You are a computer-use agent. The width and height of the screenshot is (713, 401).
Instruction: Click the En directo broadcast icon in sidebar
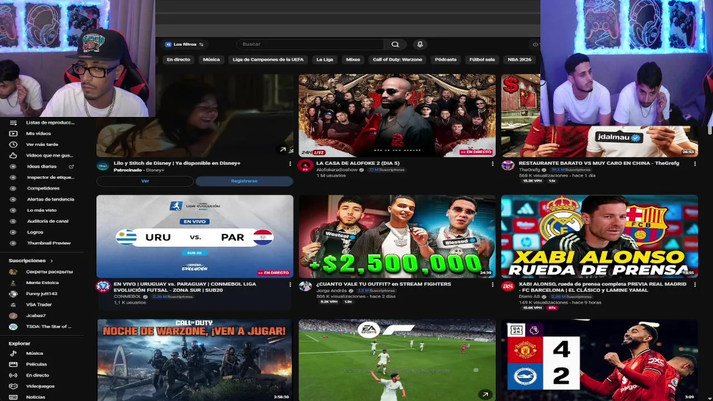tap(13, 375)
